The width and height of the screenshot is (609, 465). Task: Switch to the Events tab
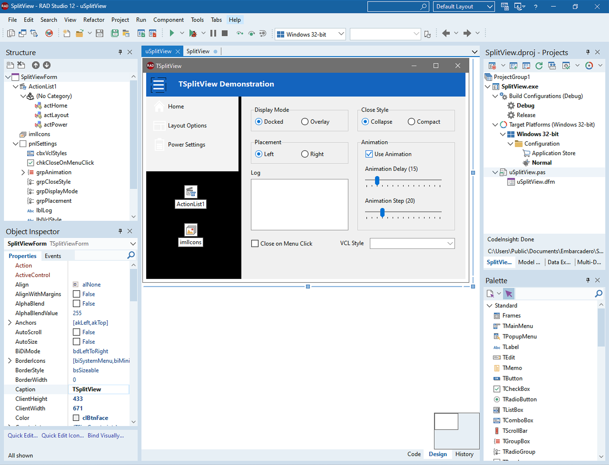pos(53,256)
